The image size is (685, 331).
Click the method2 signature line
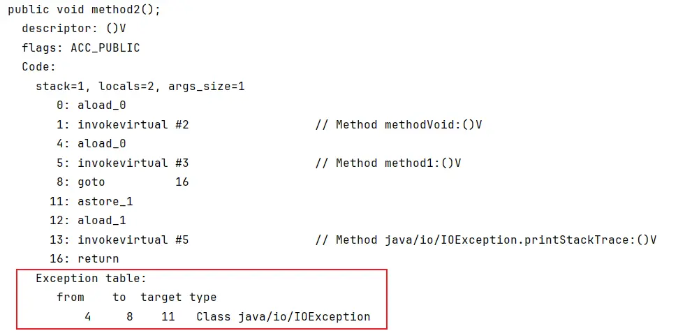[x=84, y=10]
